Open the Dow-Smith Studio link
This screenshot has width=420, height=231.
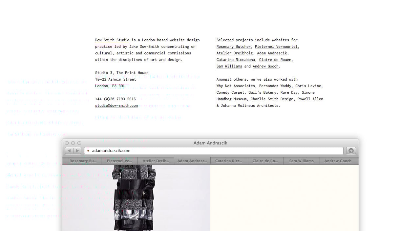pos(112,40)
